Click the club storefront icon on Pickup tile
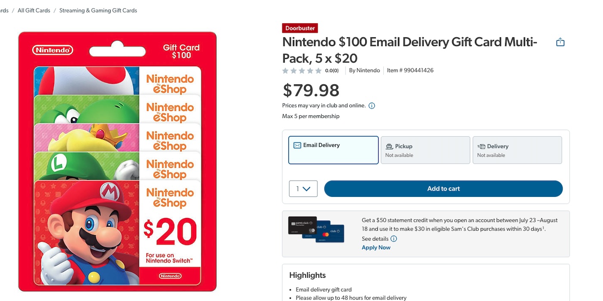This screenshot has width=603, height=301. [389, 146]
